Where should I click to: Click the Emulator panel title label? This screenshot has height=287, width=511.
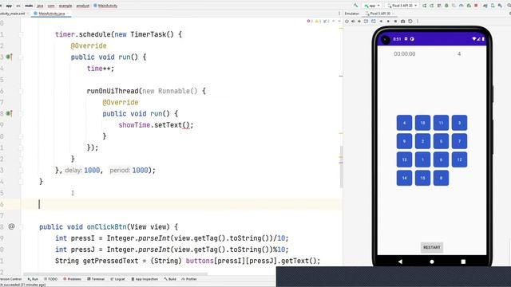click(352, 14)
